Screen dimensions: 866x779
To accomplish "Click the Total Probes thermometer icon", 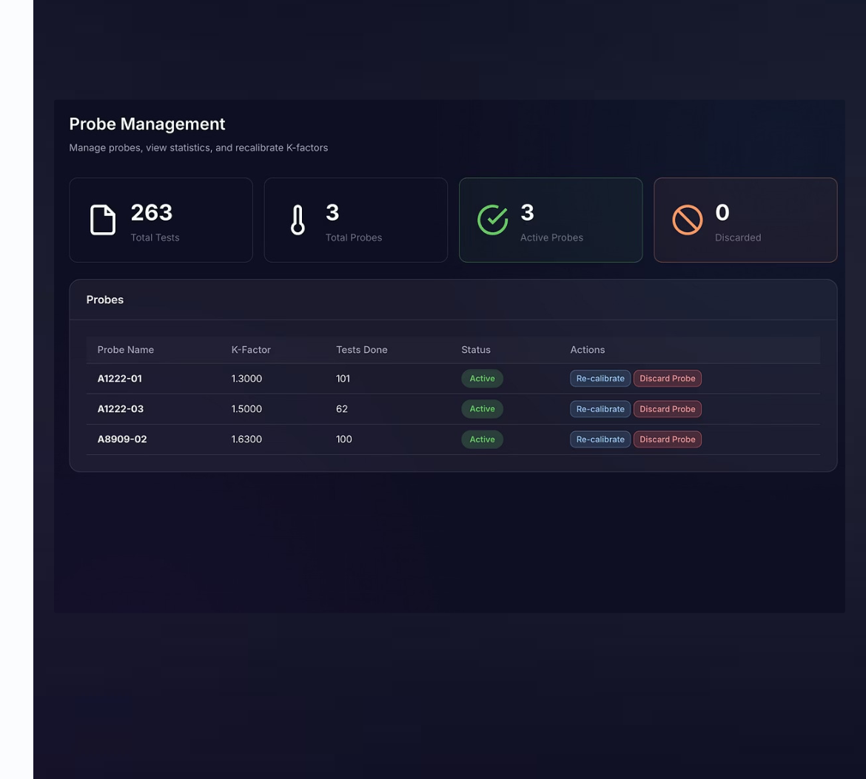I will tap(298, 220).
